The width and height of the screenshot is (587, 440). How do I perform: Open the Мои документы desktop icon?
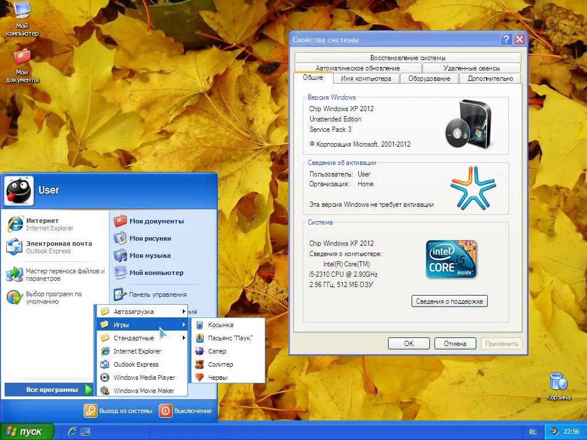pyautogui.click(x=22, y=65)
